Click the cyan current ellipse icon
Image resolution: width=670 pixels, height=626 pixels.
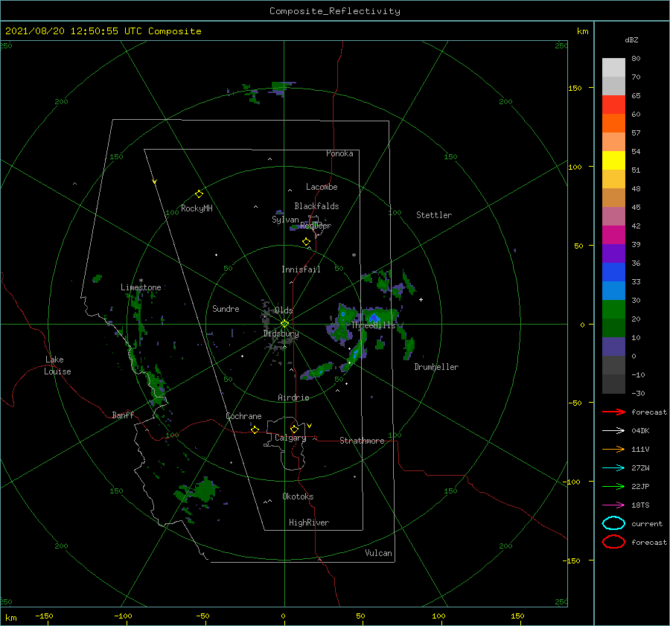click(x=613, y=523)
